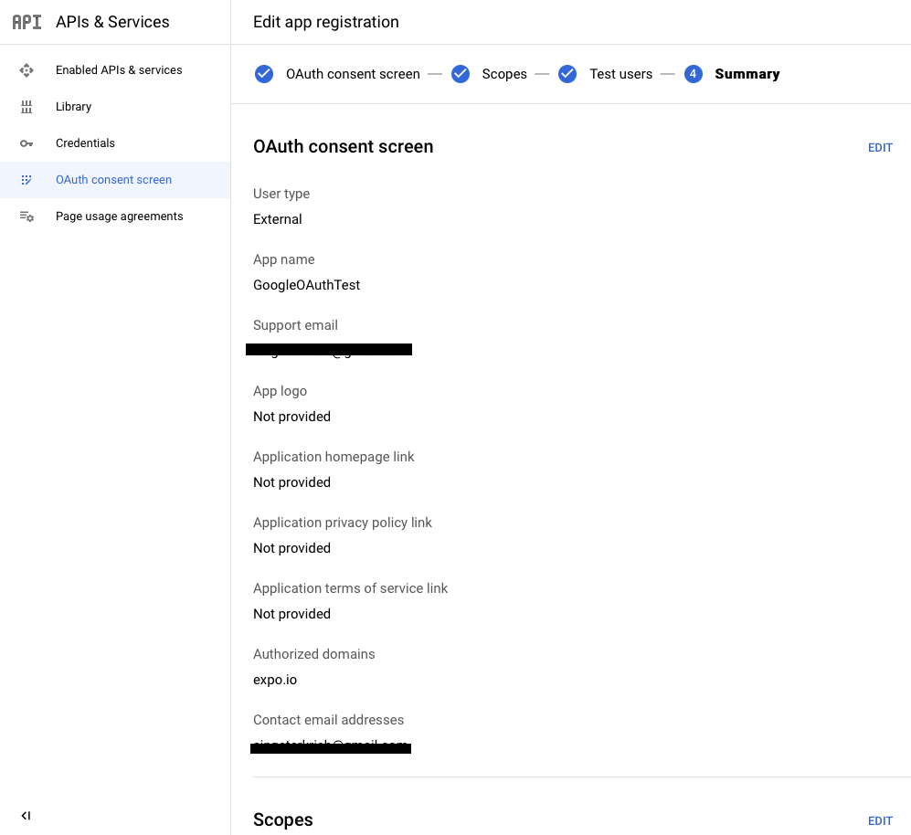Click the Credentials key icon
The height and width of the screenshot is (835, 911).
(x=26, y=143)
